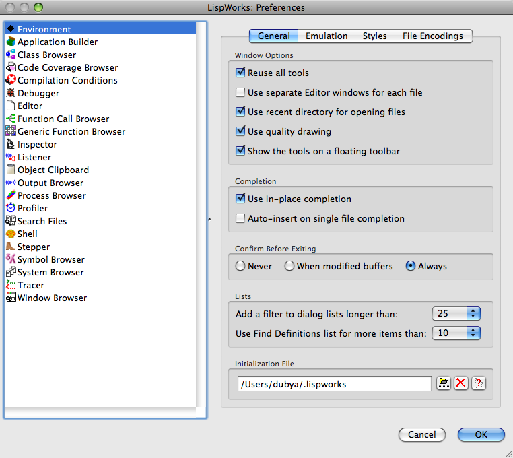Click the Profiler clock icon
The width and height of the screenshot is (513, 458).
[11, 208]
